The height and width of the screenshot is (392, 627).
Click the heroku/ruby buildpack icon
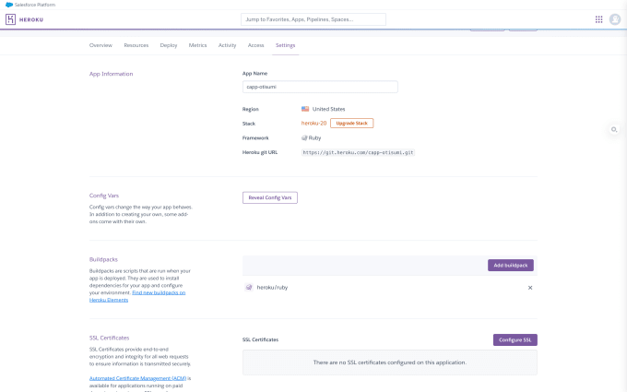tap(249, 287)
